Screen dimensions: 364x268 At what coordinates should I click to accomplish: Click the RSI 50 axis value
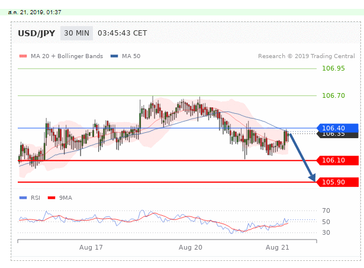(326, 222)
